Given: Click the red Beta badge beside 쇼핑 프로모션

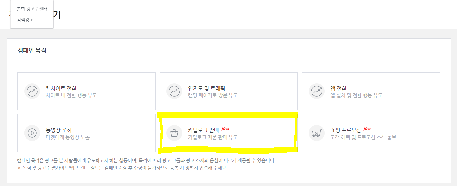Looking at the screenshot, I should click(367, 129).
